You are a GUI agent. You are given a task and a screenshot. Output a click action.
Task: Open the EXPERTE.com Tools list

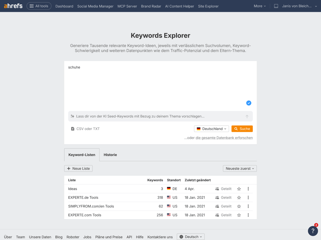(85, 215)
